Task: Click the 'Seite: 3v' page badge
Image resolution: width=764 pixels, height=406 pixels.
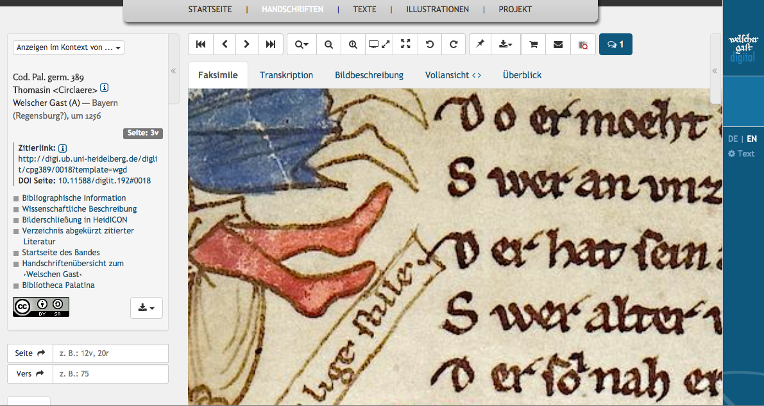Action: [x=143, y=133]
